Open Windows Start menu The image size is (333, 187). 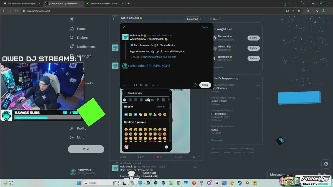[79, 183]
